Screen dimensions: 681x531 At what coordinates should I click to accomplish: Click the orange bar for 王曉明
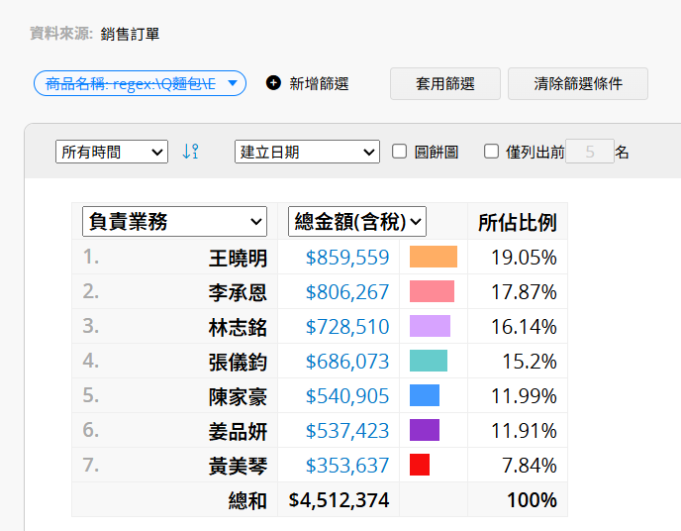click(434, 257)
